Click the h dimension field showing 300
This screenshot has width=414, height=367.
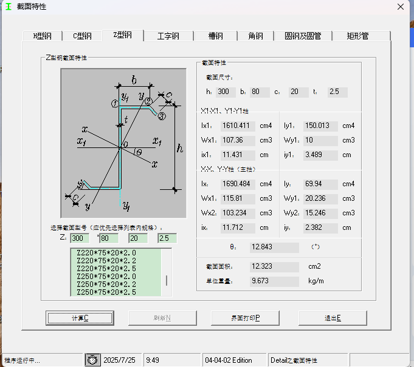pyautogui.click(x=226, y=92)
